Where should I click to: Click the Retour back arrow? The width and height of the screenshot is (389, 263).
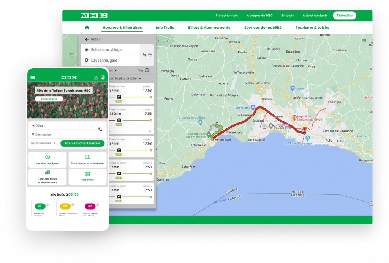tap(87, 39)
